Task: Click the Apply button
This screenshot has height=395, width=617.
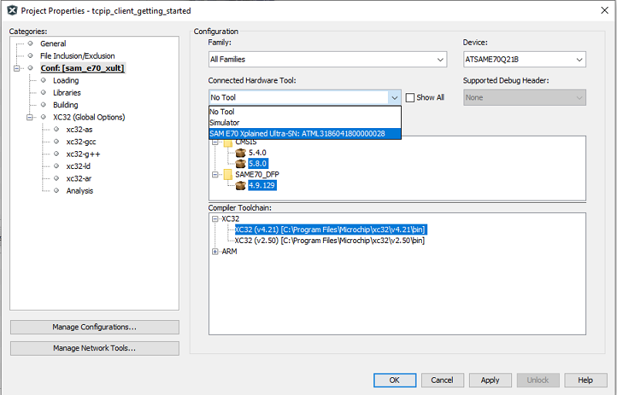Action: 490,380
